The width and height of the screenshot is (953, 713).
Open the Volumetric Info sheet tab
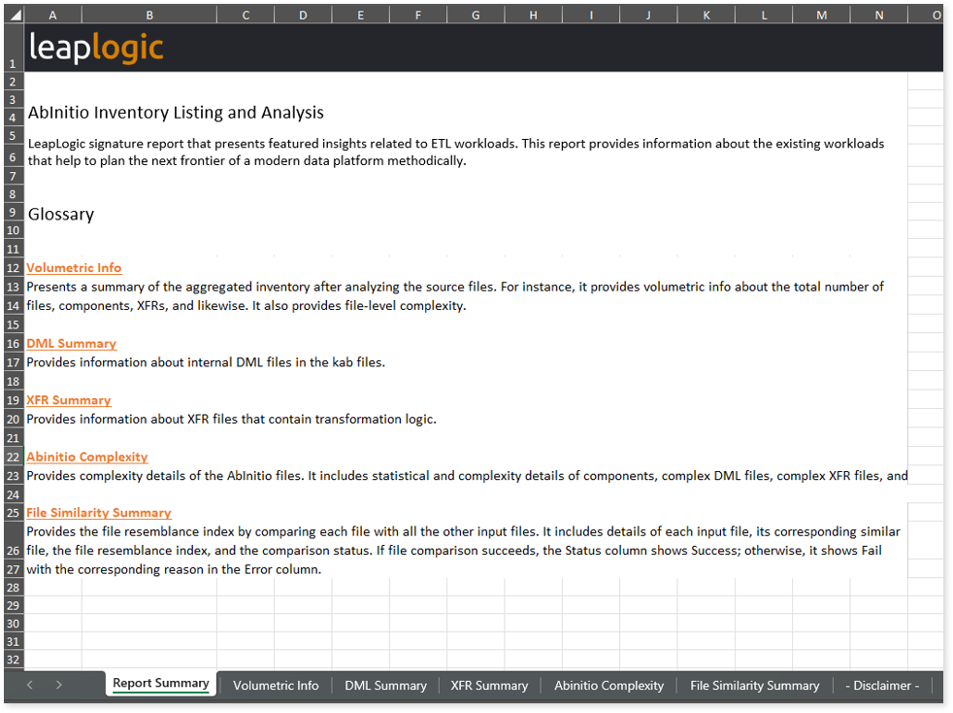click(276, 685)
